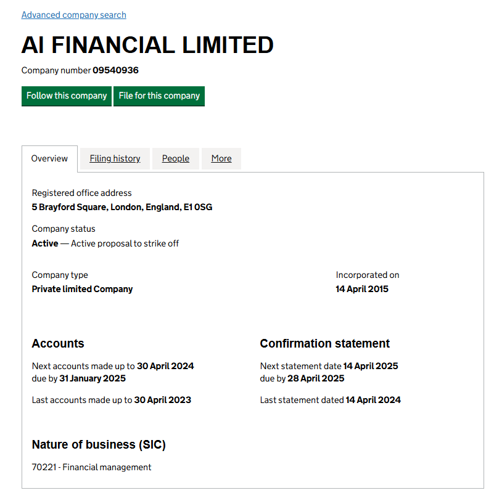Click the accounts due date 31 January 2025
Screen dimensions: 486x493
(x=93, y=378)
